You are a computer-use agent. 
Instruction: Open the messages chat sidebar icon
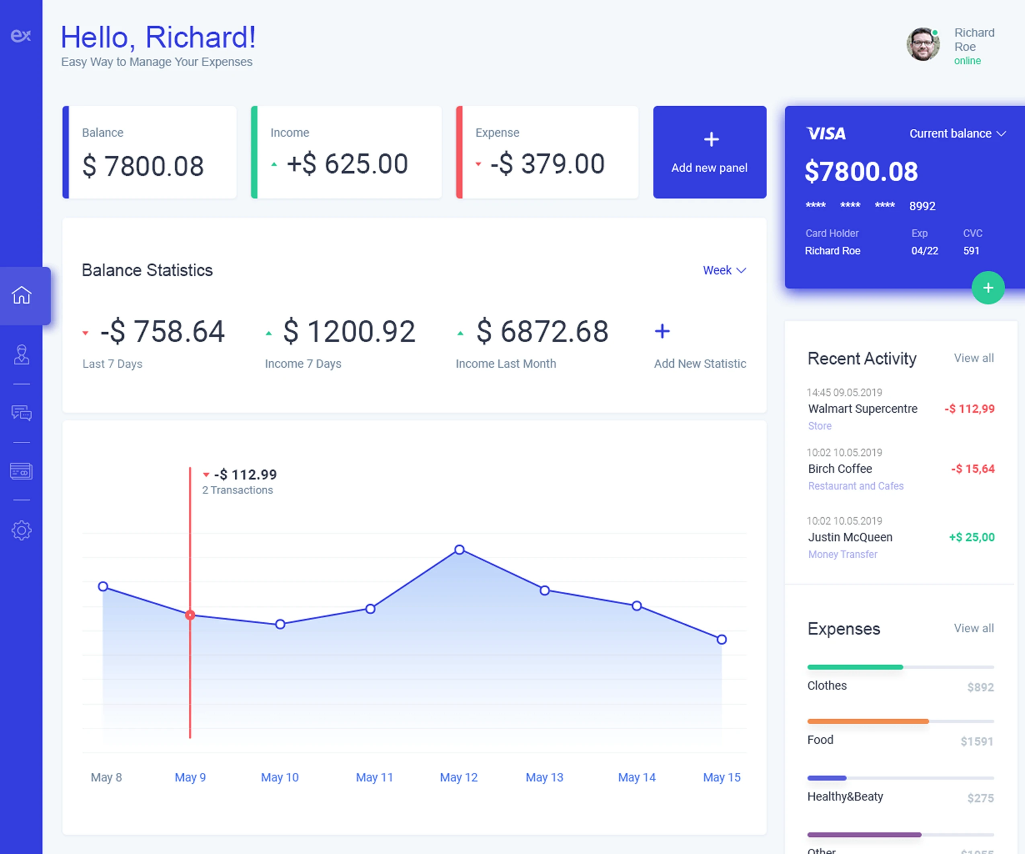21,413
